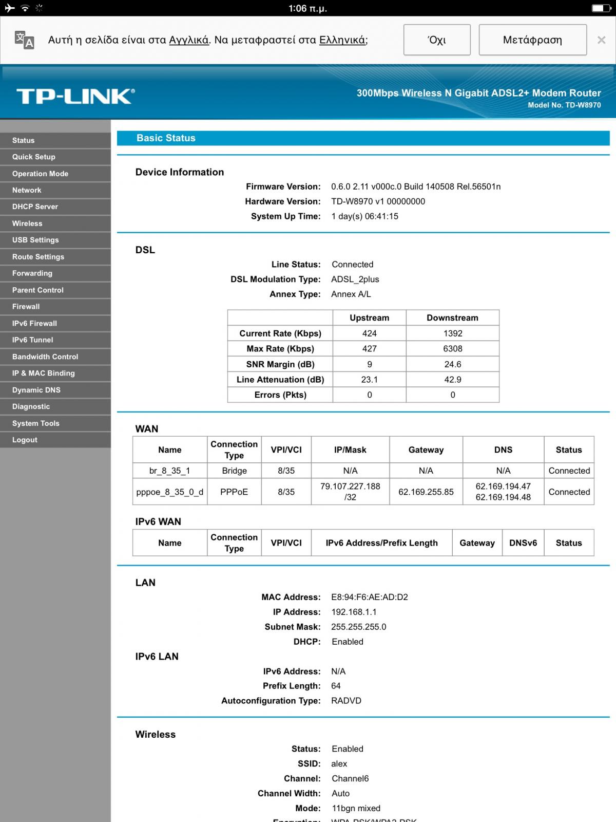Open the Diagnostic menu
This screenshot has width=616, height=822.
click(55, 406)
